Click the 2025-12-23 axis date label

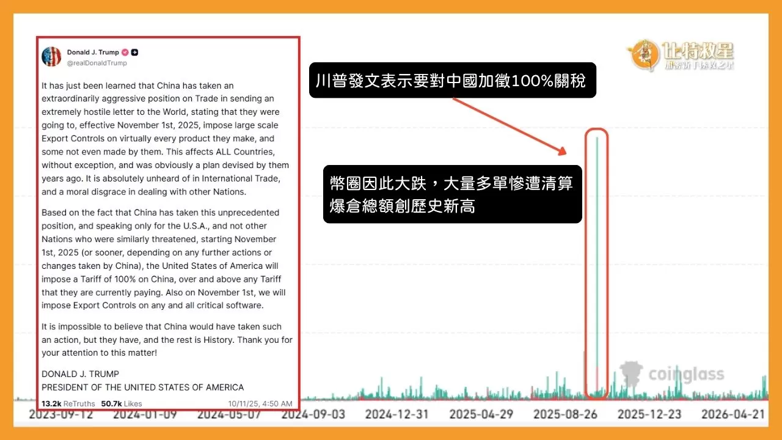[x=649, y=414]
